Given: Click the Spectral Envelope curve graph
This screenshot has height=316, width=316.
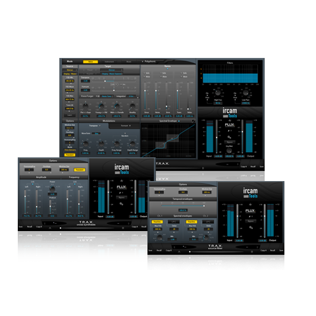Looking at the screenshot, I should click(168, 140).
